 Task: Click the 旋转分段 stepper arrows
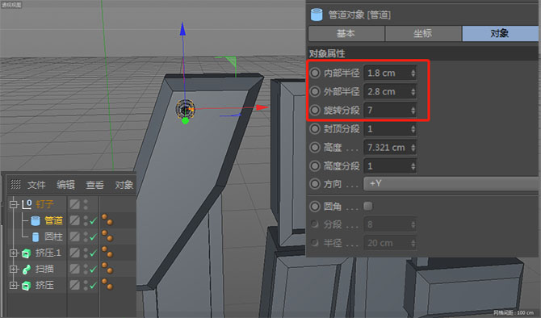pyautogui.click(x=413, y=111)
